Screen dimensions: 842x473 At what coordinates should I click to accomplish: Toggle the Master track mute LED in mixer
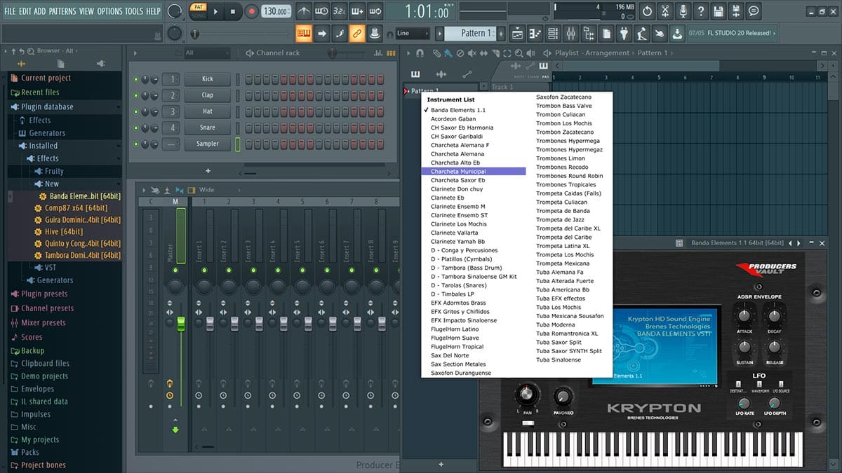[175, 270]
